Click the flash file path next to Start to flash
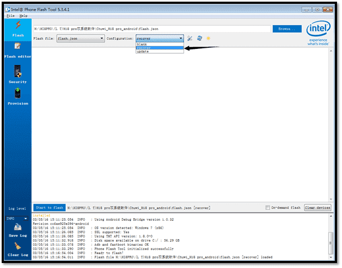The image size is (342, 268). (139, 208)
